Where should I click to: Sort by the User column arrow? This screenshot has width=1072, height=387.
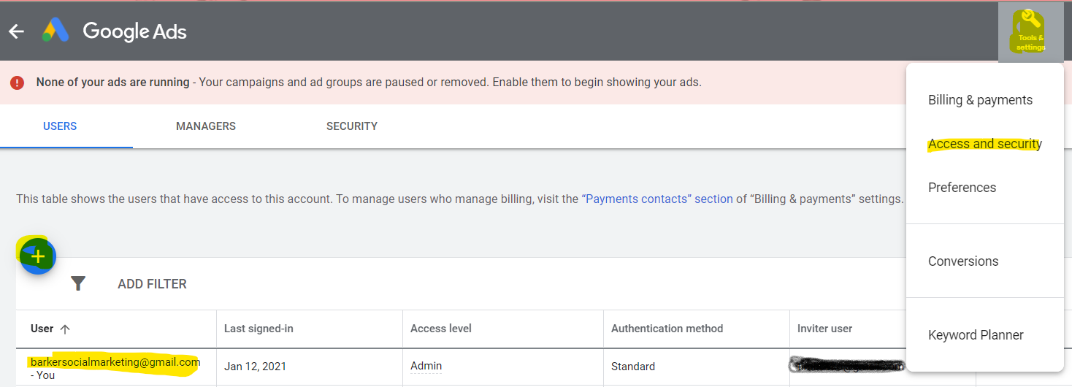pyautogui.click(x=65, y=329)
